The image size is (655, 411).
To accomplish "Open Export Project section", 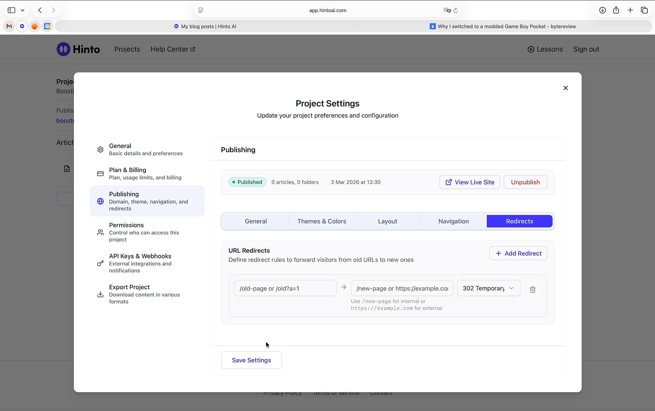I will 147,294.
